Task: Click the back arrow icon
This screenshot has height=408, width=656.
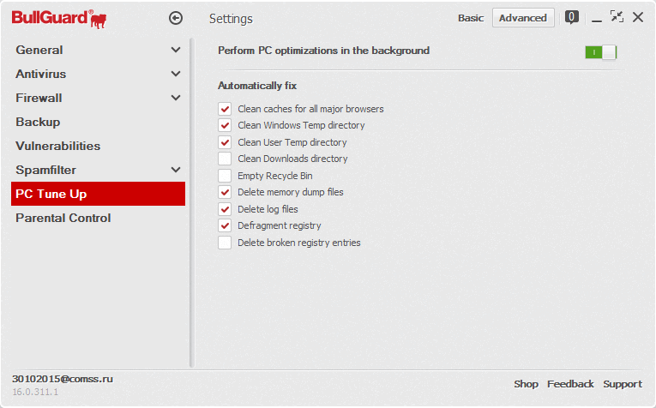Action: point(176,18)
